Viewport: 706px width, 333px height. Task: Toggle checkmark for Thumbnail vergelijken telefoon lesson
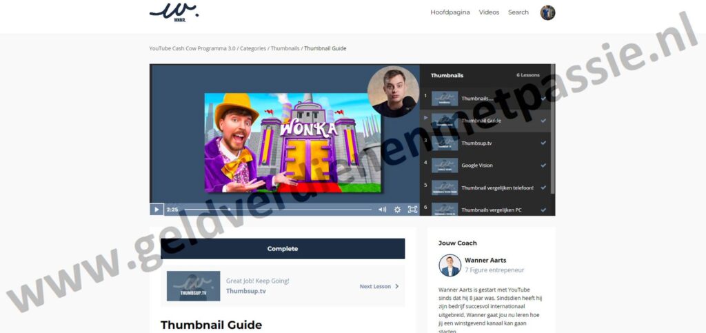(x=543, y=188)
